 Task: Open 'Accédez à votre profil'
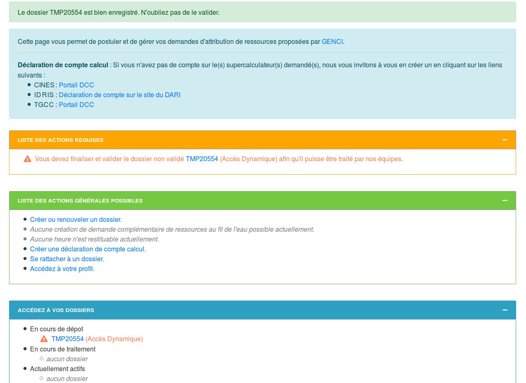coord(62,269)
